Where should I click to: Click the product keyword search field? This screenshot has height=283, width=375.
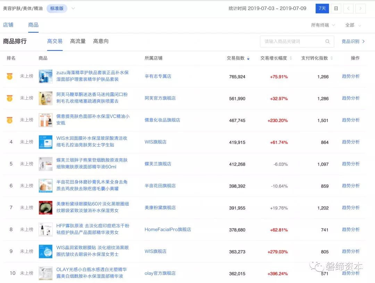coord(297,41)
